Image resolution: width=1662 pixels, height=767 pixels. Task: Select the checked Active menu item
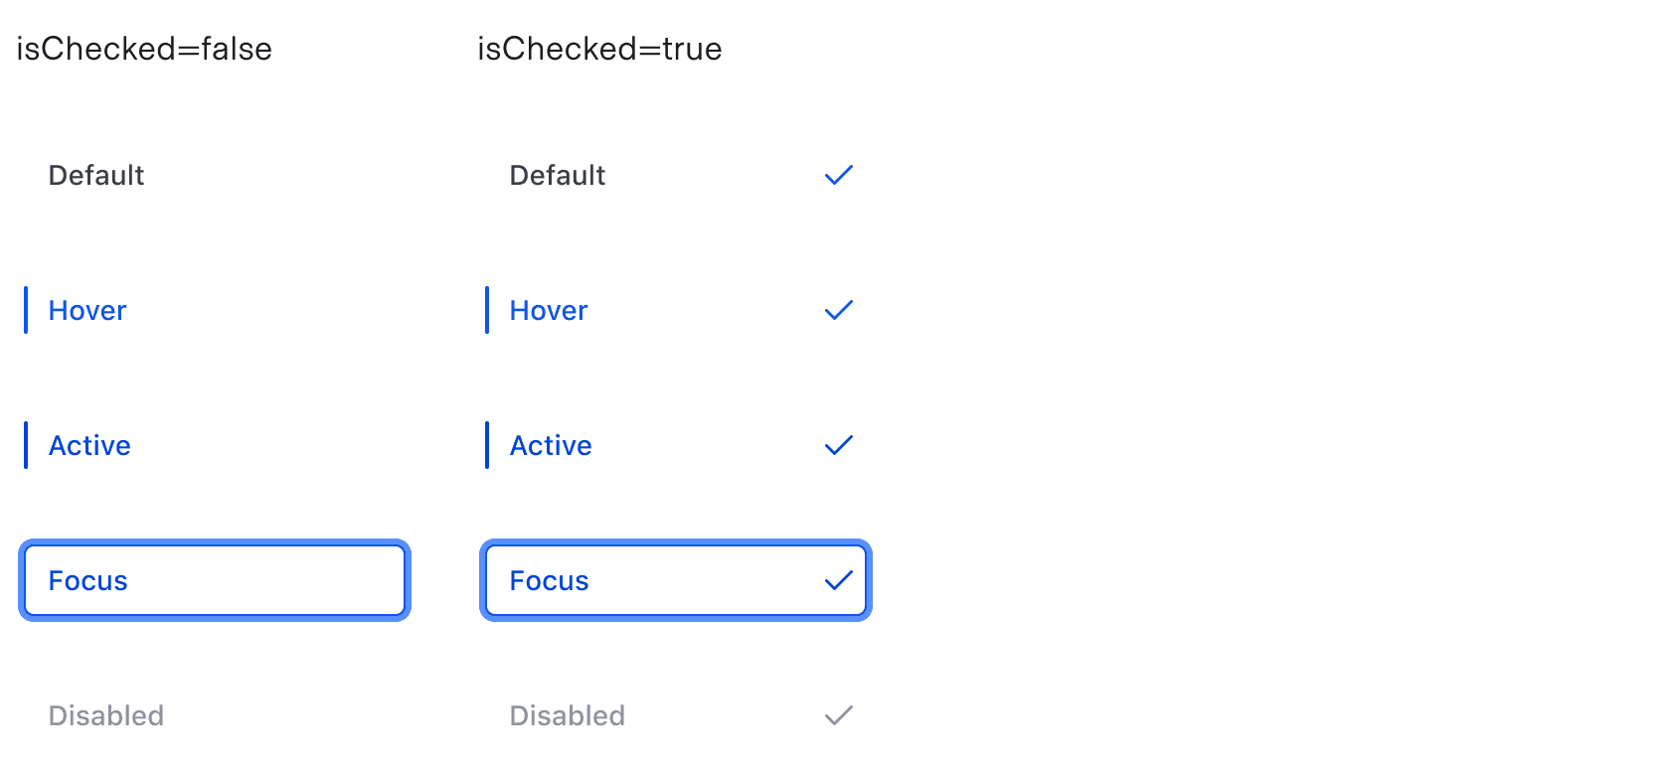[x=550, y=445]
